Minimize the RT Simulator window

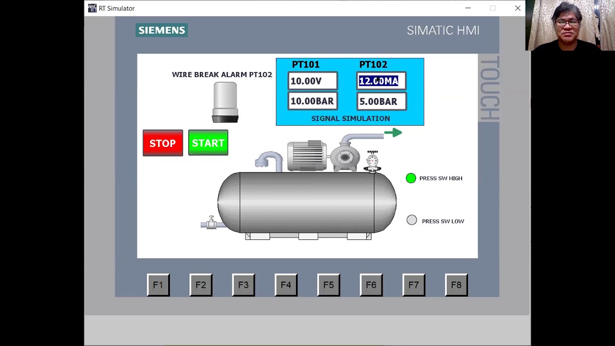(x=468, y=8)
